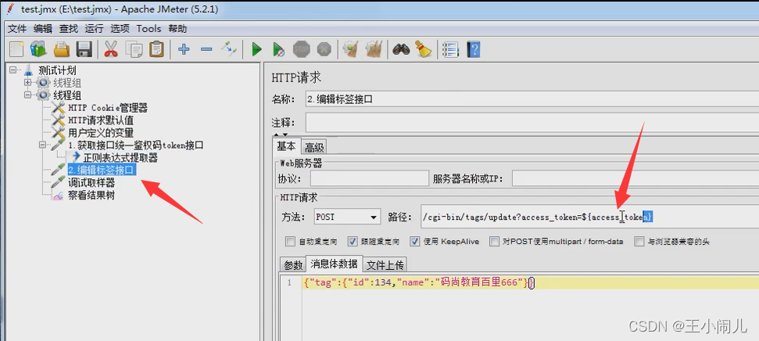Click the Cut scissors icon
This screenshot has width=759, height=341.
[x=111, y=49]
